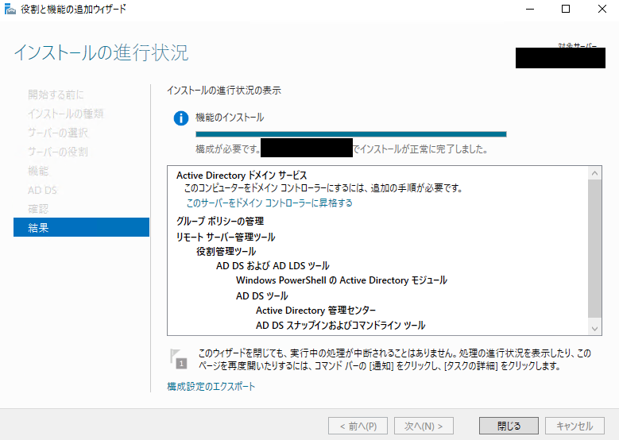Viewport: 619px width, 440px height.
Task: Click AD DS ツール entry
Action: click(x=262, y=295)
